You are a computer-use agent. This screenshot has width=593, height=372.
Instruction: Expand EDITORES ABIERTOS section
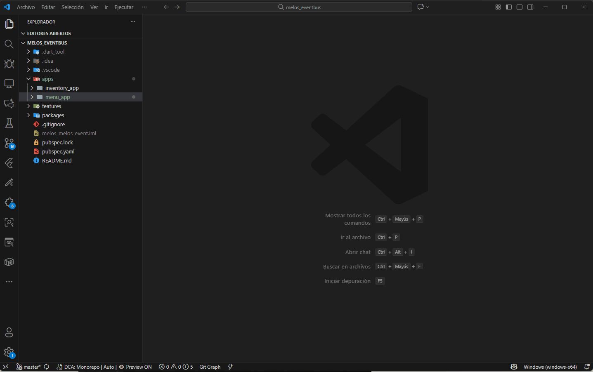(x=80, y=33)
